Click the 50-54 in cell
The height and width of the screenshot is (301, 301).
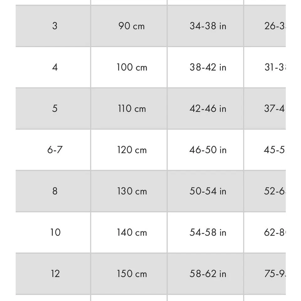[x=208, y=191]
